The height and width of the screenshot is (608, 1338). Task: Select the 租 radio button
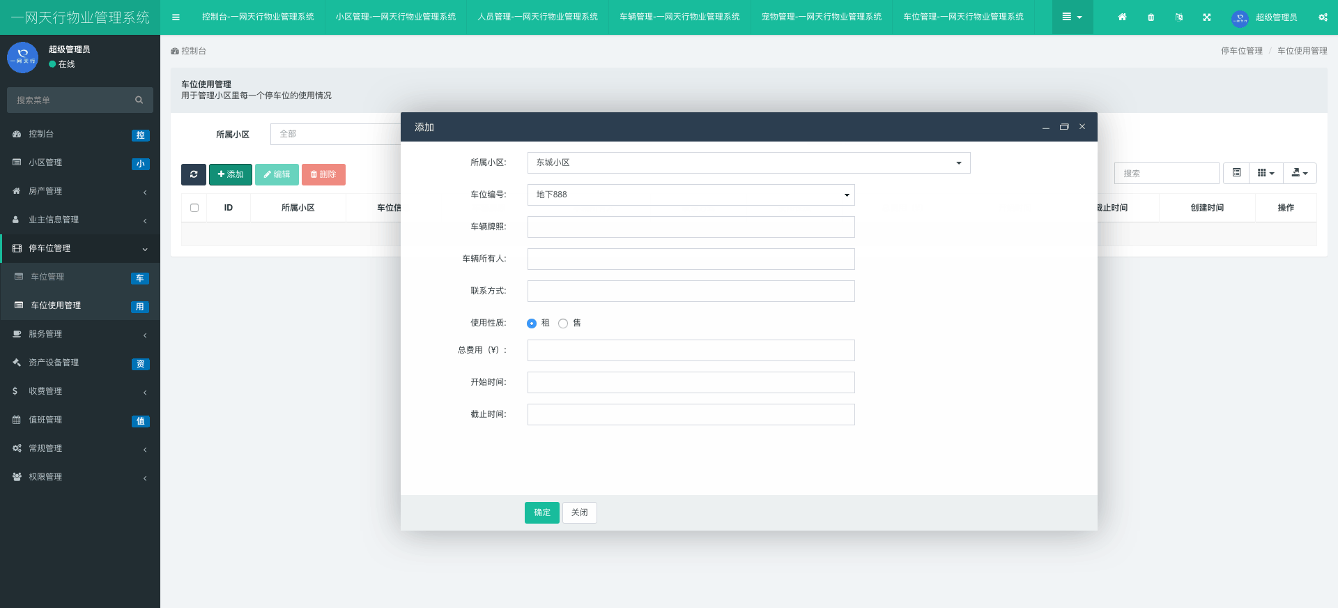(532, 324)
